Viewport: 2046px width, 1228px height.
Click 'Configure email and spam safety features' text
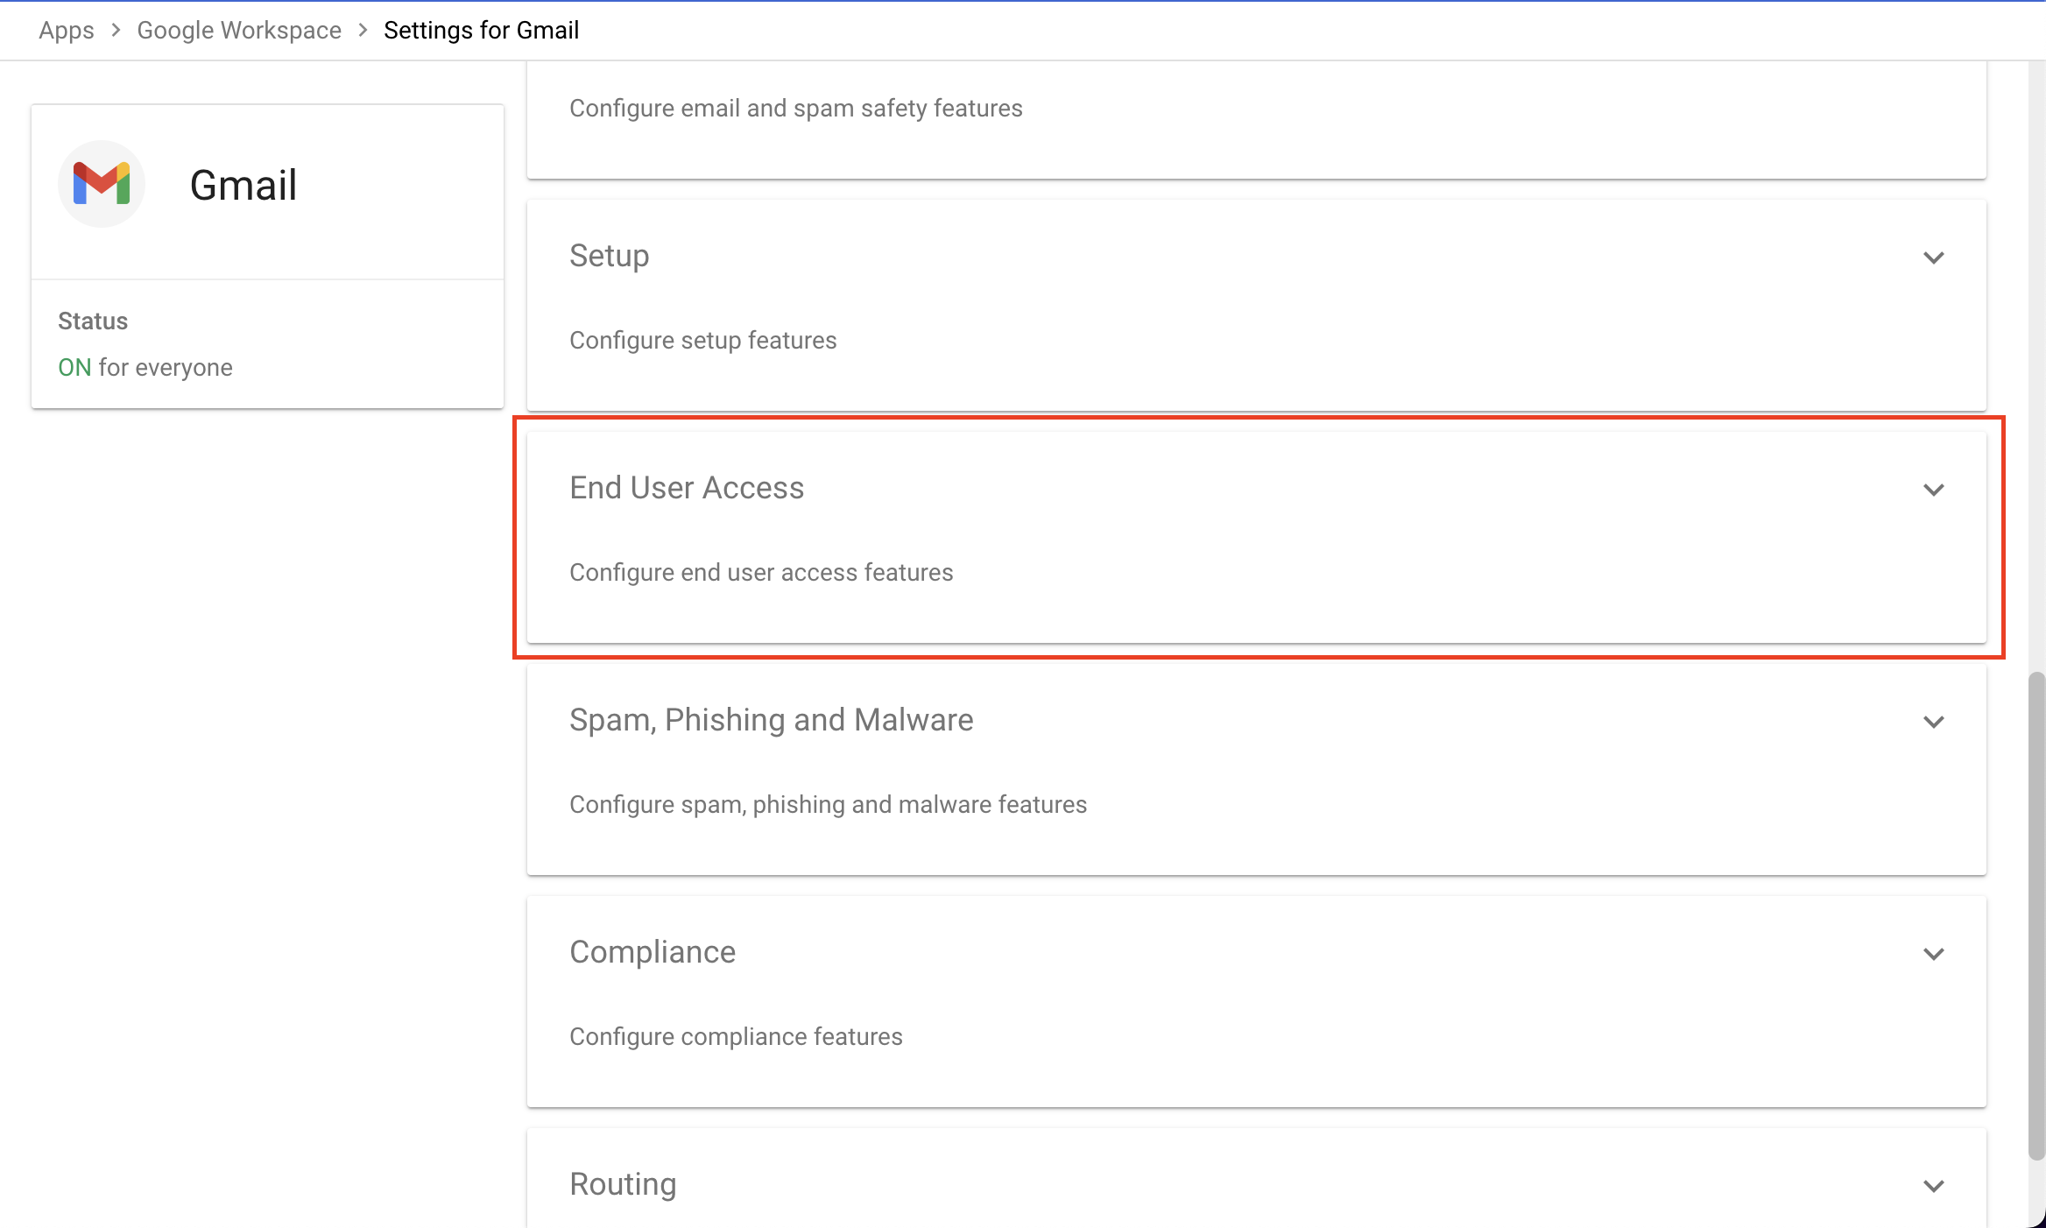pos(796,109)
